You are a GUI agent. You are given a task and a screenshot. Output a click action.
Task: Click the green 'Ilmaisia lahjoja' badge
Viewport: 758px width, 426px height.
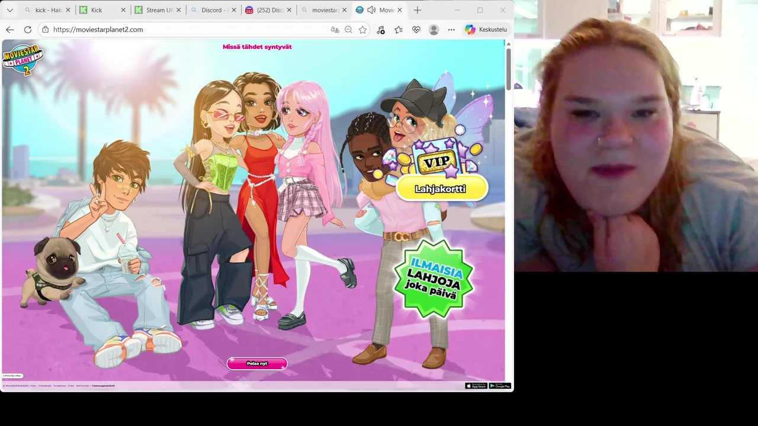pos(434,279)
